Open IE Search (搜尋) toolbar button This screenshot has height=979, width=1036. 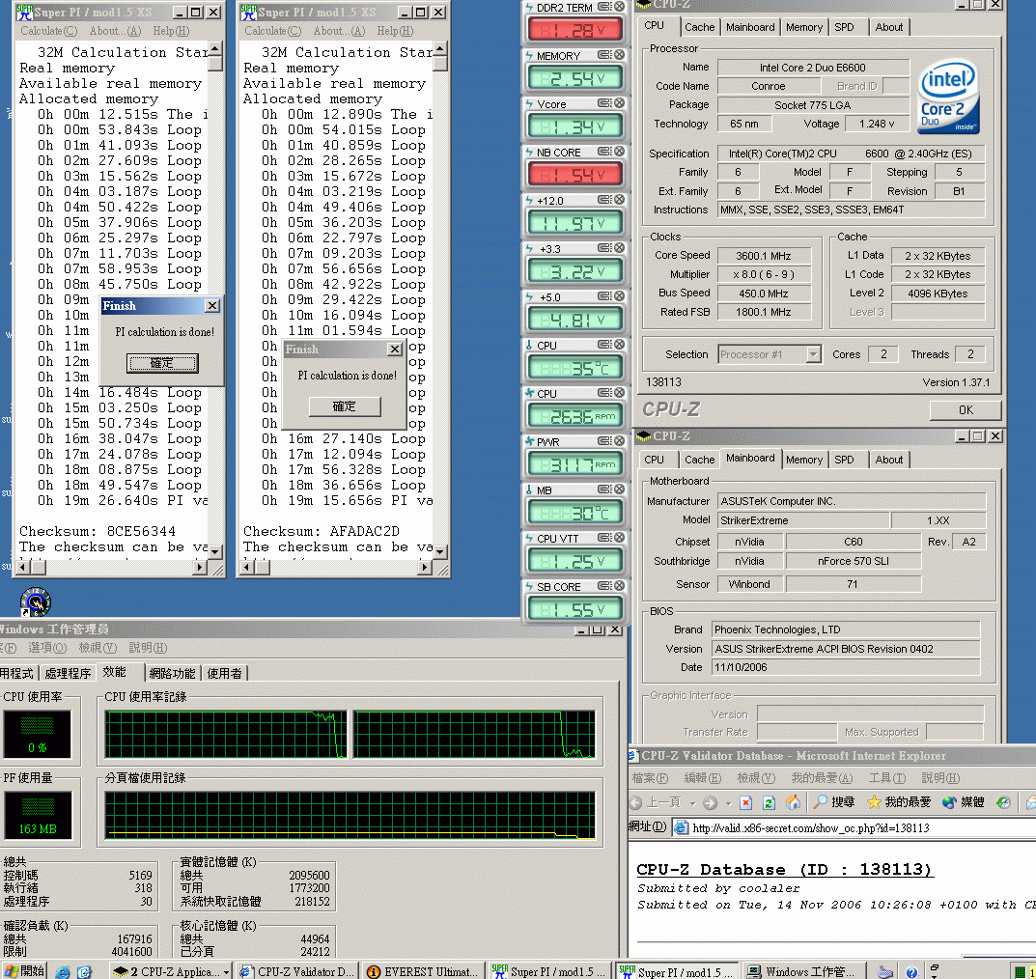[833, 802]
